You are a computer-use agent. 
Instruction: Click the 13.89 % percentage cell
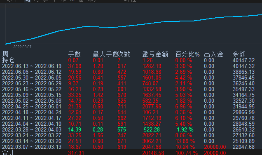point(185,141)
